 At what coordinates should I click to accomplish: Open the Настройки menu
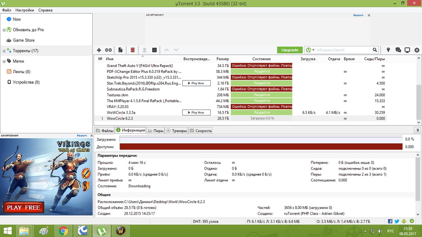(x=24, y=10)
